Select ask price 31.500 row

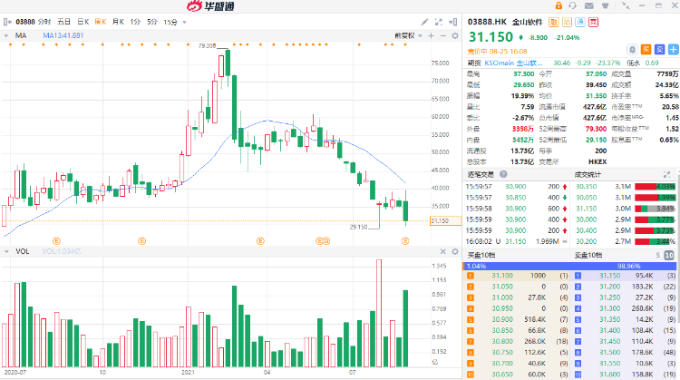625,352
